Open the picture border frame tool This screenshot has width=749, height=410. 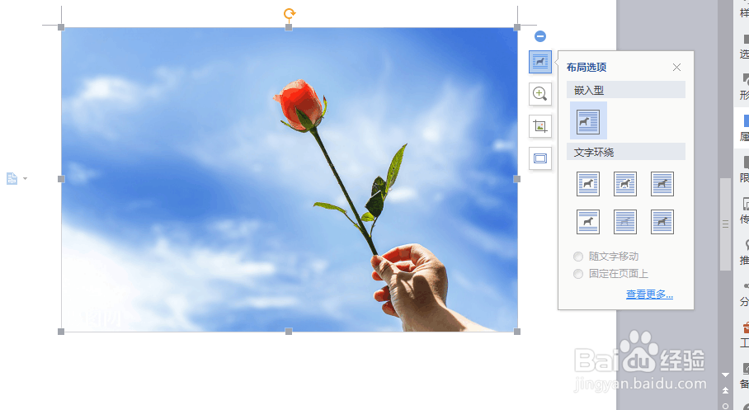(540, 158)
